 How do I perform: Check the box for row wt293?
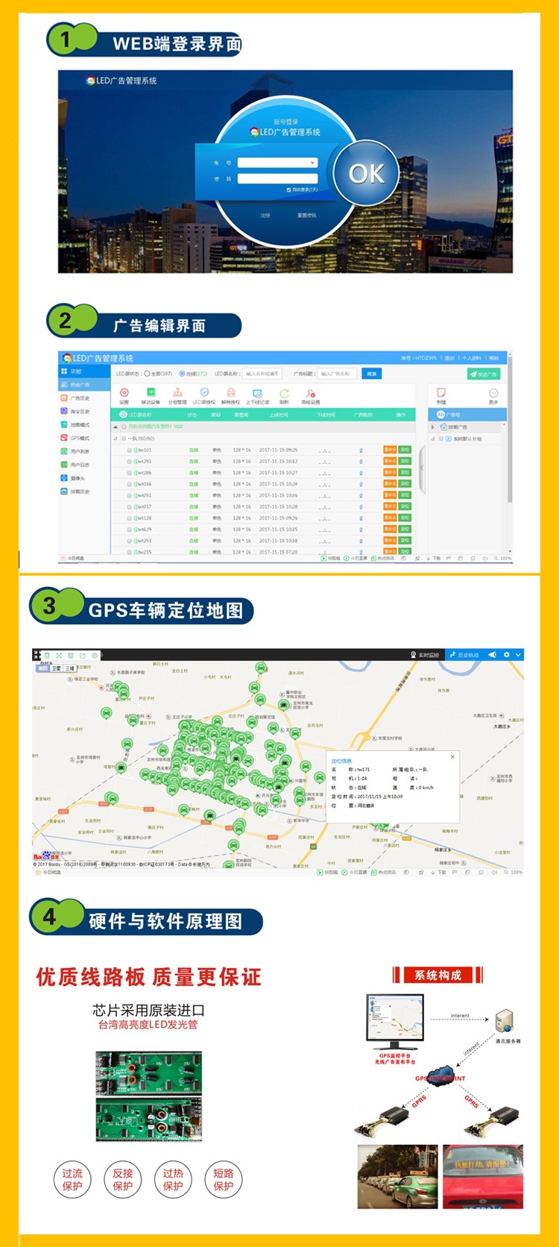coord(129,462)
